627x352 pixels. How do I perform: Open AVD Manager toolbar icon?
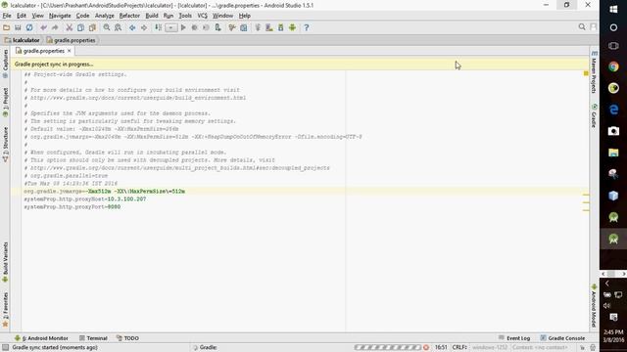269,27
